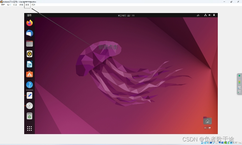
Task: Click the VirtualBox icon in title bar
Action: 2,2
